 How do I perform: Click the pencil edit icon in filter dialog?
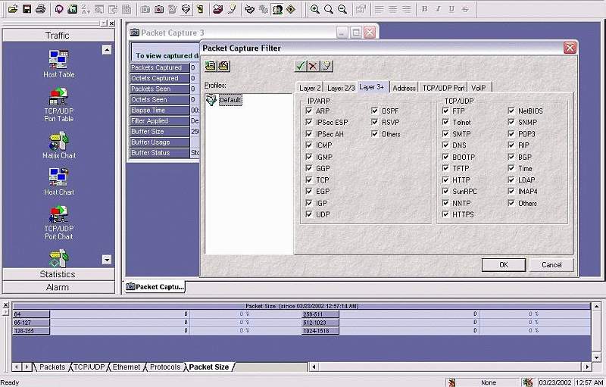point(326,66)
